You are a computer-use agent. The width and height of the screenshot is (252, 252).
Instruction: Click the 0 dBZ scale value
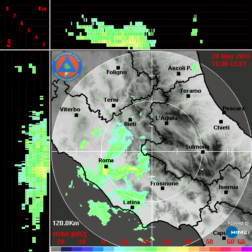103,242
